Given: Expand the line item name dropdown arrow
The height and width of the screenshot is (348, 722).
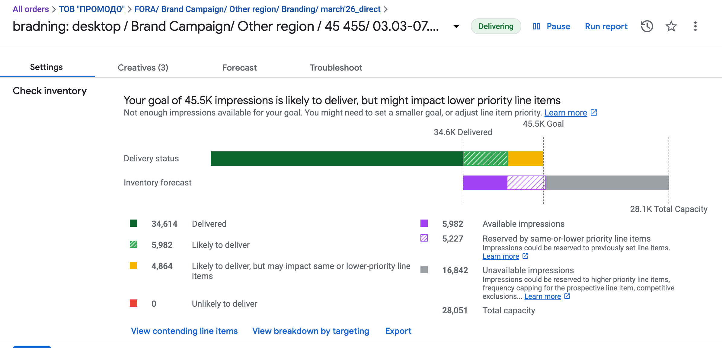Looking at the screenshot, I should (456, 27).
